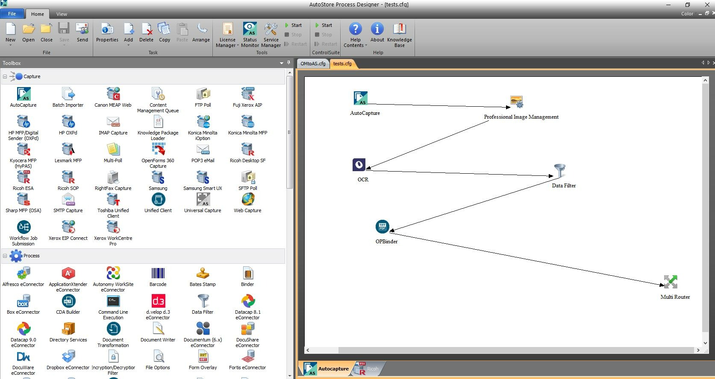Switch to the View ribbon tab
715x379 pixels.
point(62,14)
